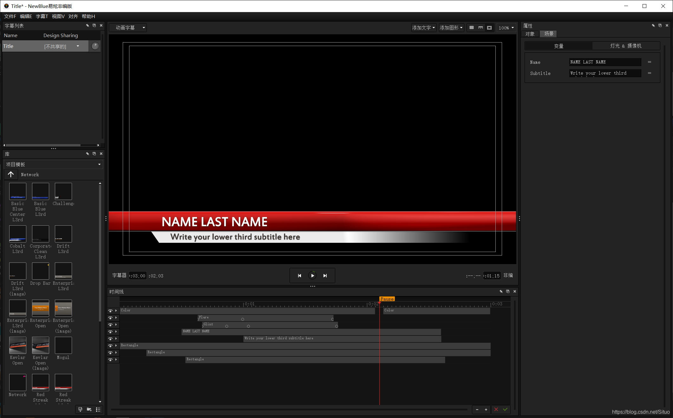Hide the Flare layer with eye icon
This screenshot has height=418, width=673.
[110, 318]
